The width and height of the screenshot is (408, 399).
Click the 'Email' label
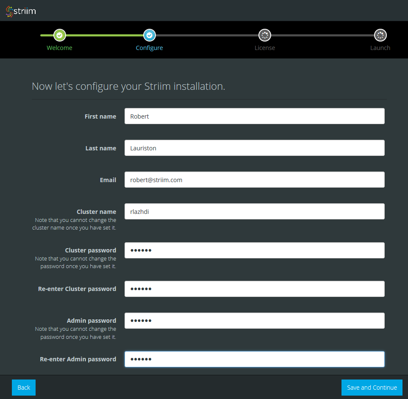coord(108,180)
